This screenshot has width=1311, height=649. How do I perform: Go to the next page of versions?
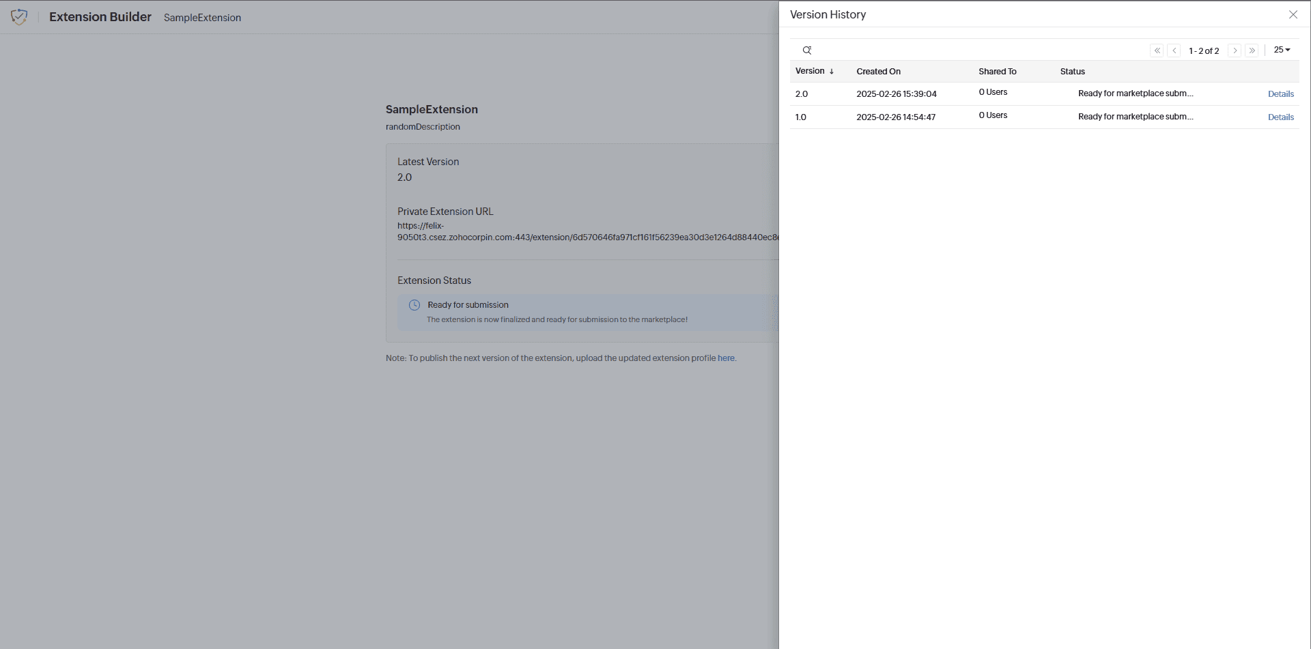[1236, 51]
